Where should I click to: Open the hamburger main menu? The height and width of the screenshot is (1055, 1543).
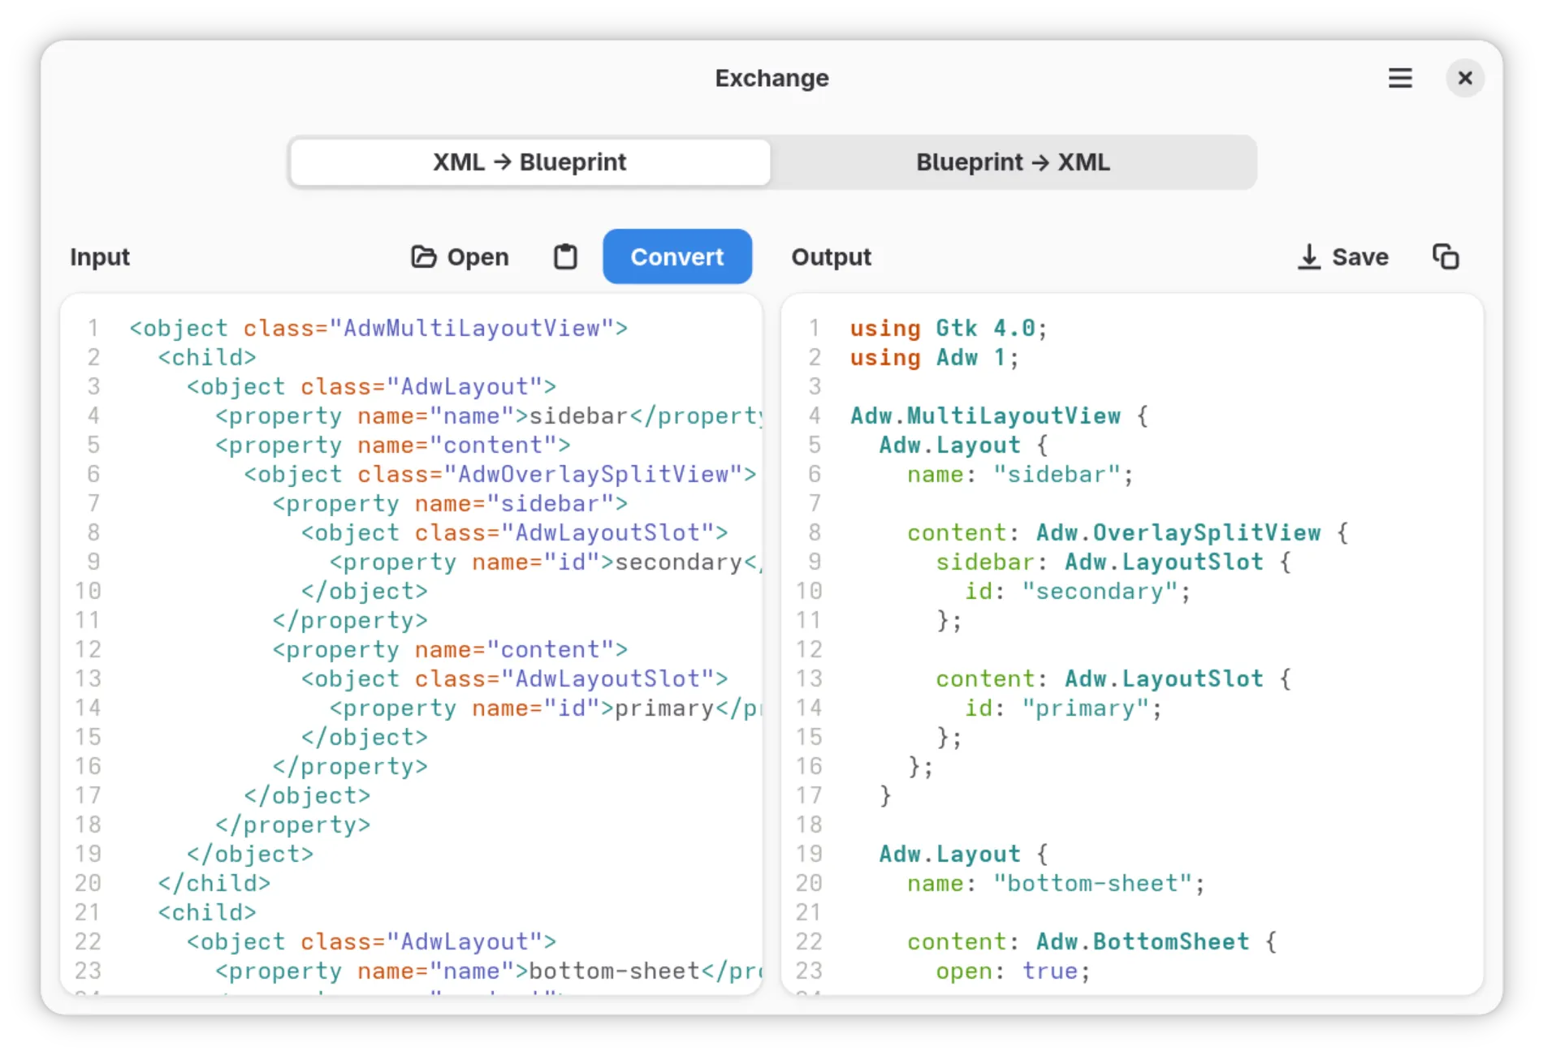pos(1399,78)
